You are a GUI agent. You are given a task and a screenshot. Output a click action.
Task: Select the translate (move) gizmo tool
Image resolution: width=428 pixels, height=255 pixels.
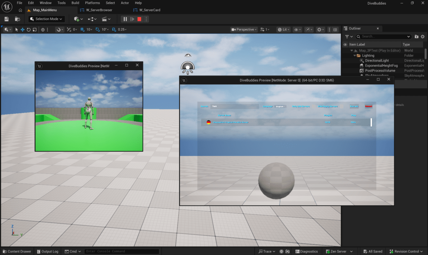(23, 30)
